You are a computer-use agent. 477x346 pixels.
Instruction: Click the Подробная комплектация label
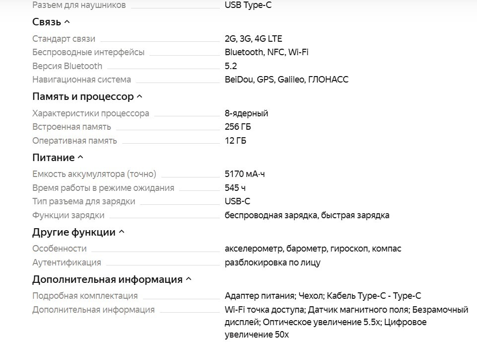[x=85, y=296]
